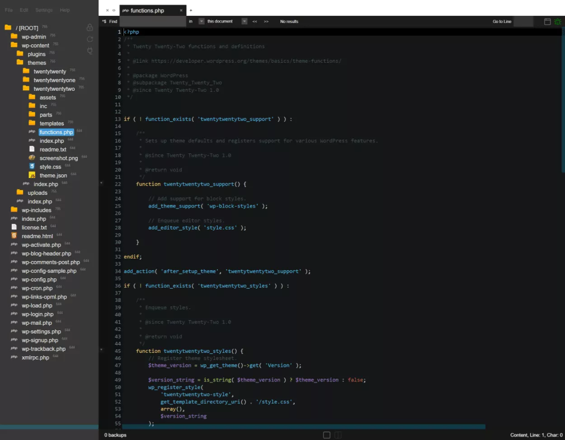Open the Help menu
The image size is (565, 440).
[x=65, y=10]
